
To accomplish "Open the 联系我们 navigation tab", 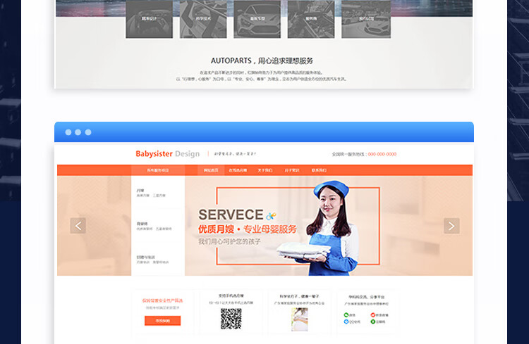I will 320,170.
